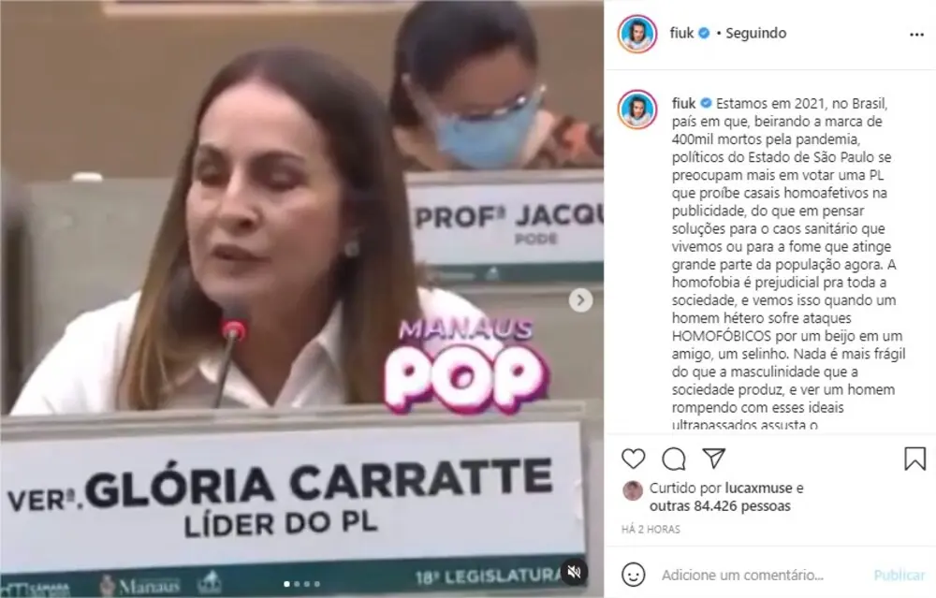Image resolution: width=936 pixels, height=598 pixels.
Task: Click the HÁ 2 HORAS timestamp
Action: (x=651, y=529)
